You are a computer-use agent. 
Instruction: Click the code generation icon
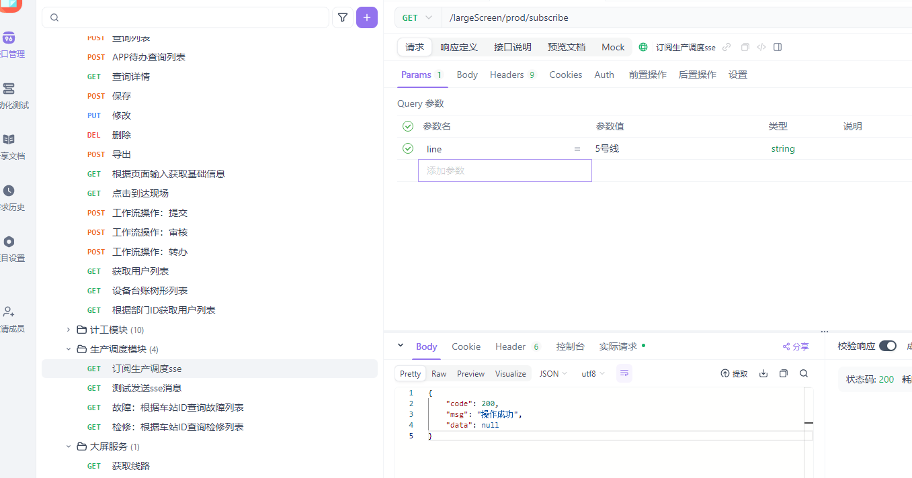tap(761, 47)
